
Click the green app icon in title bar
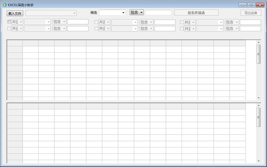4,5
